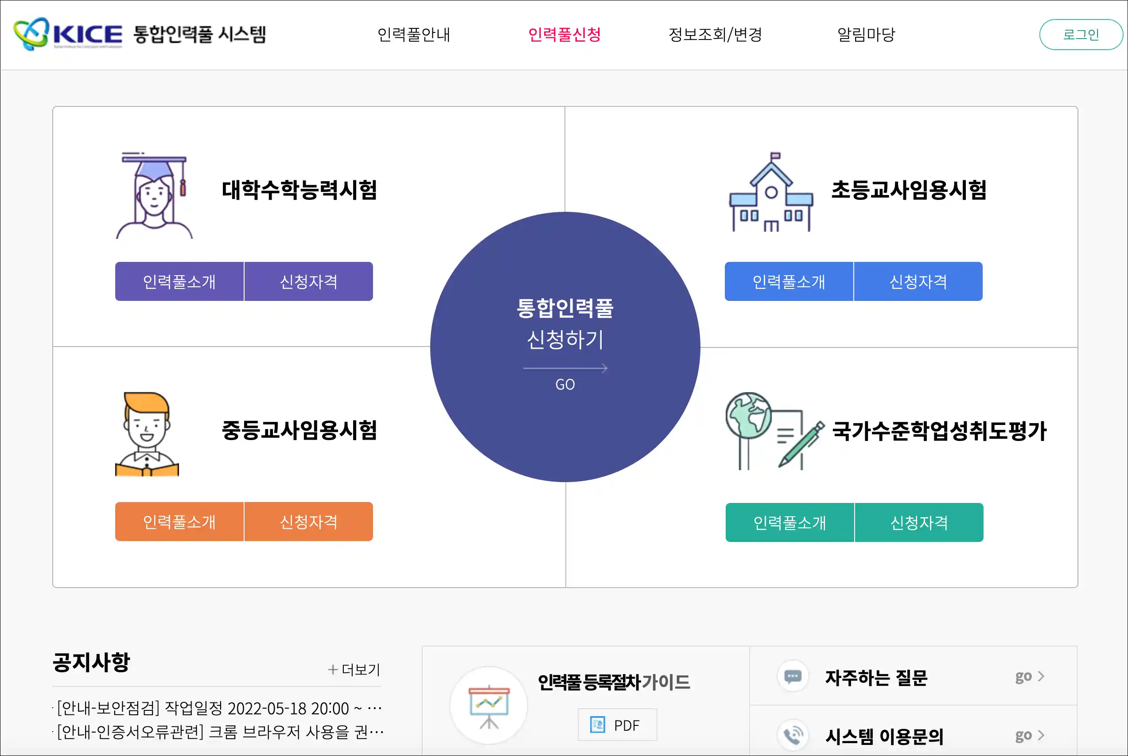Select the 알림마당 menu item
Viewport: 1128px width, 756px height.
(x=866, y=35)
